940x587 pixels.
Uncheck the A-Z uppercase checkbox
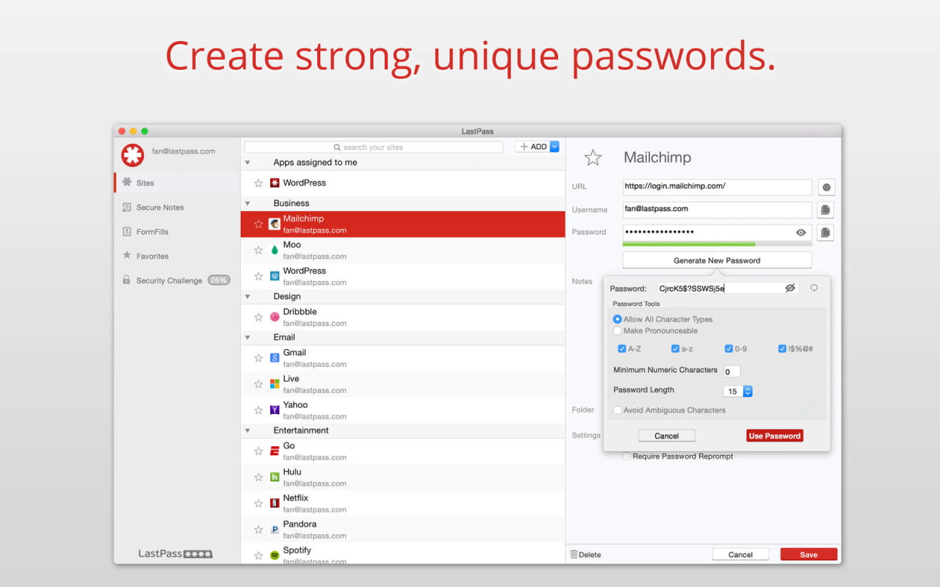click(x=622, y=349)
